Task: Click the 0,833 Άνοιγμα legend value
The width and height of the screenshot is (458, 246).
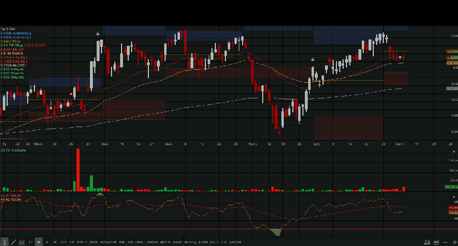Action: point(12,69)
